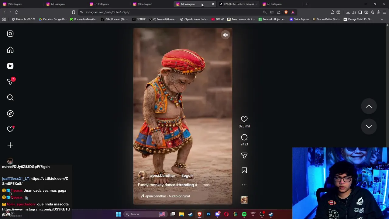The image size is (389, 219).
Task: Expand caption with 'más' link
Action: pyautogui.click(x=206, y=185)
